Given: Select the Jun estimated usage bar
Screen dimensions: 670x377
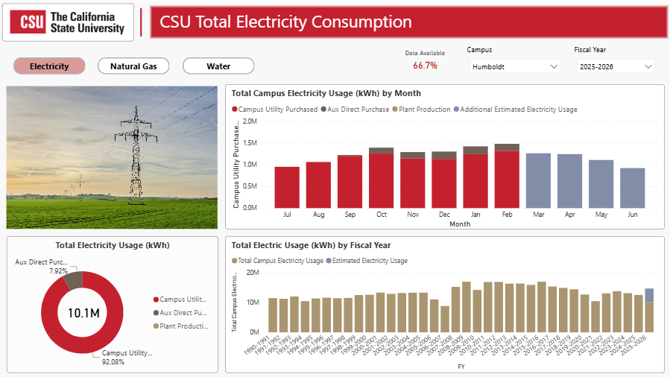Looking at the screenshot, I should 633,188.
